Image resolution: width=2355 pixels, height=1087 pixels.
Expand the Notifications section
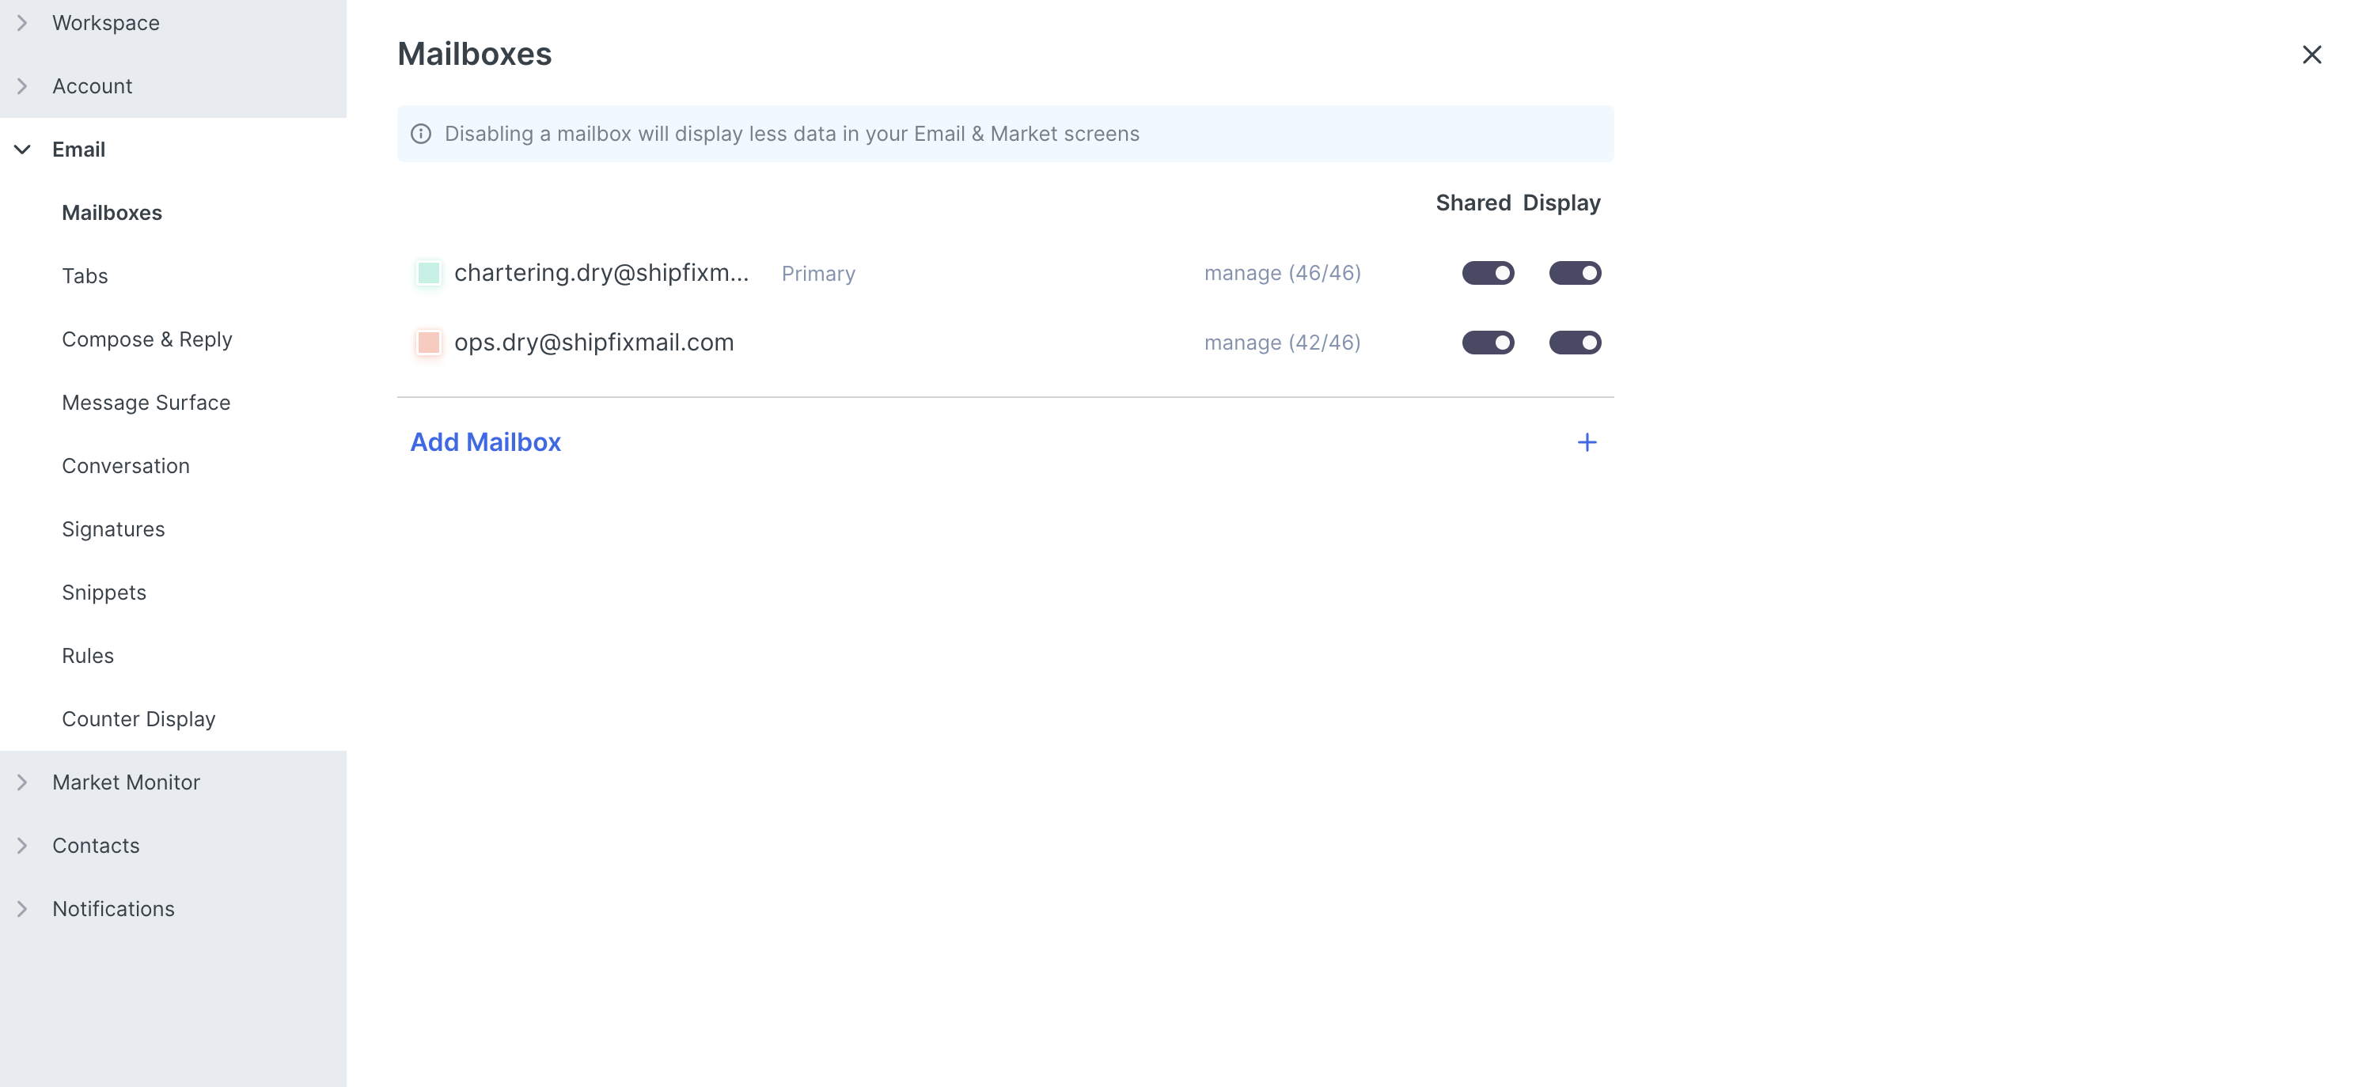click(23, 909)
